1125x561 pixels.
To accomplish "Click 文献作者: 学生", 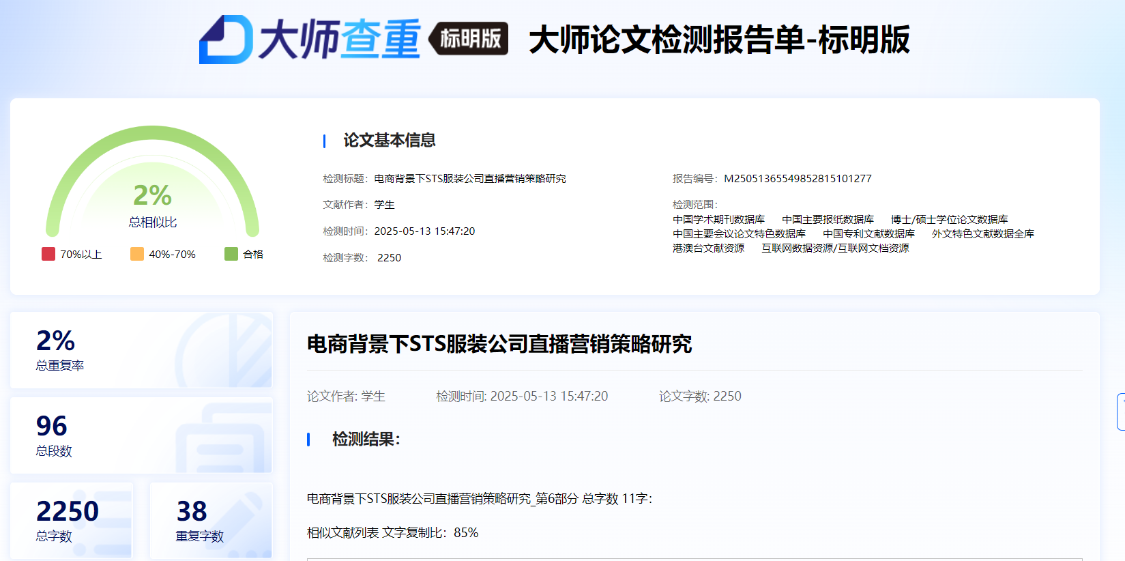I will 359,205.
